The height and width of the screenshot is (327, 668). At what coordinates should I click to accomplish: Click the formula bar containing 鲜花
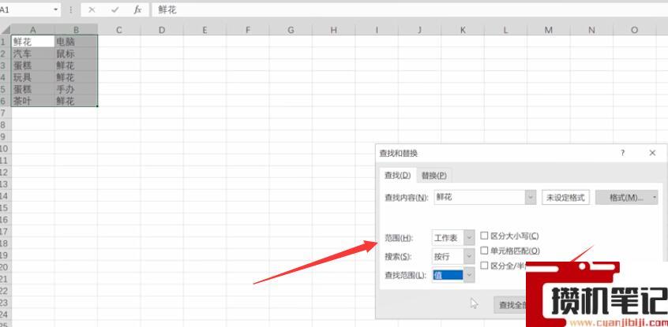pyautogui.click(x=409, y=9)
